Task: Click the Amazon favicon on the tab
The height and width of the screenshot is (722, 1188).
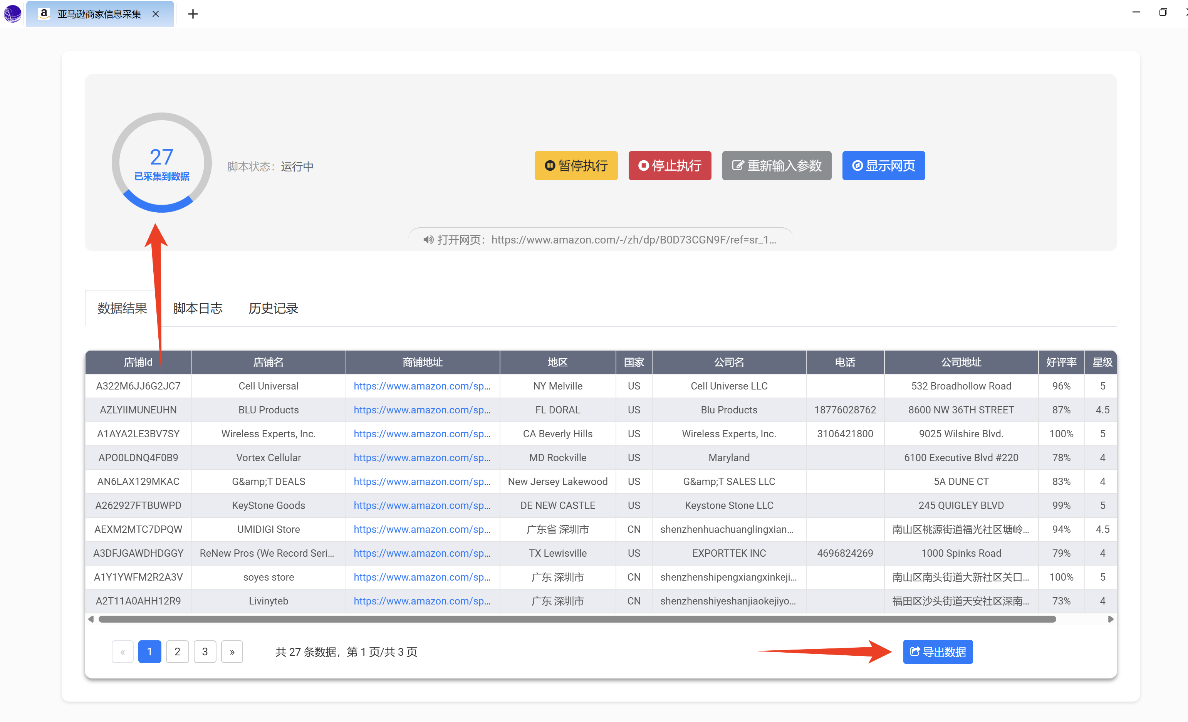Action: click(x=44, y=13)
